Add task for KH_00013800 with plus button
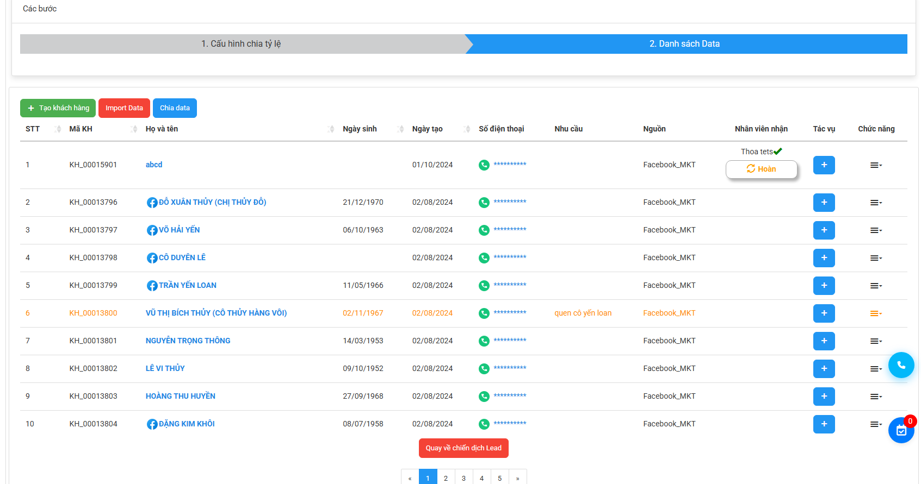Screen dimensions: 921x484 [824, 313]
